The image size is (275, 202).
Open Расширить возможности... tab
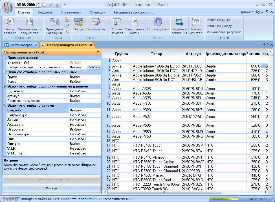pos(134,12)
